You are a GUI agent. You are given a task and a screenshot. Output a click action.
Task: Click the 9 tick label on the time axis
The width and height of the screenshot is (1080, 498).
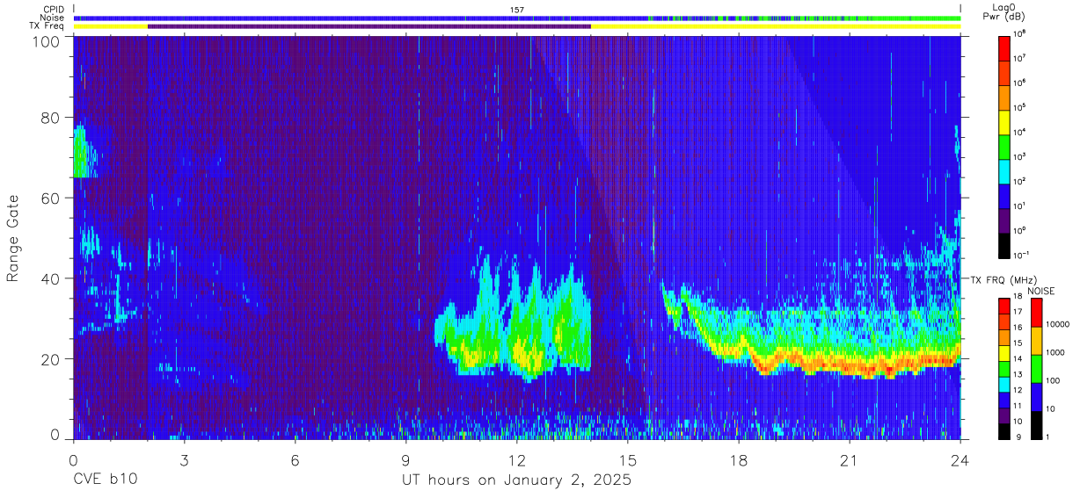pos(405,459)
